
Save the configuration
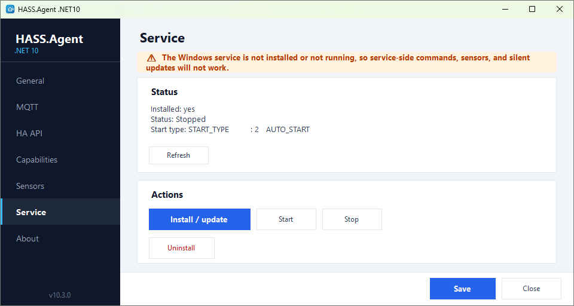(x=463, y=289)
